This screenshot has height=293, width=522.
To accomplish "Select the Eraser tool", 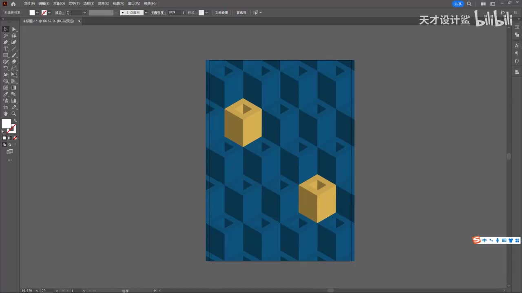I will [14, 61].
